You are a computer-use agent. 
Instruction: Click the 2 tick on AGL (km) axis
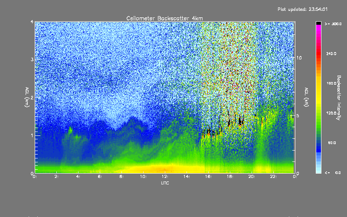32,98
